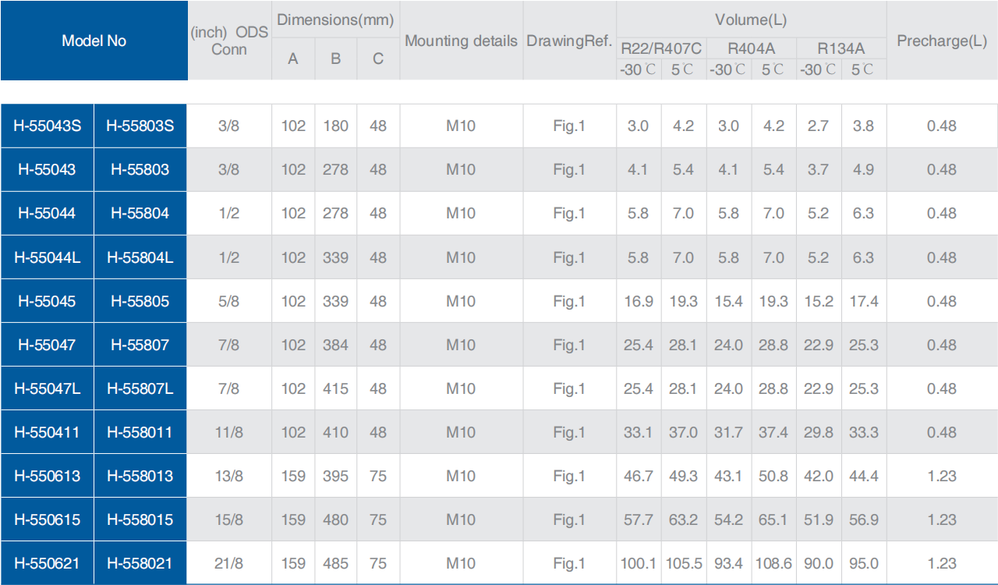
Task: Select model H-550621 cell
Action: (x=47, y=563)
